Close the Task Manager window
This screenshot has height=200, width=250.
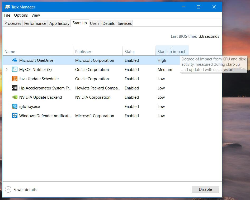point(214,7)
